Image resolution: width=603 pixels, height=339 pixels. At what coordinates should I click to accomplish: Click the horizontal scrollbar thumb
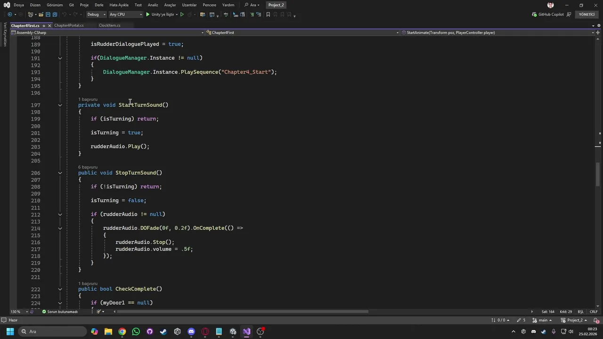click(243, 312)
